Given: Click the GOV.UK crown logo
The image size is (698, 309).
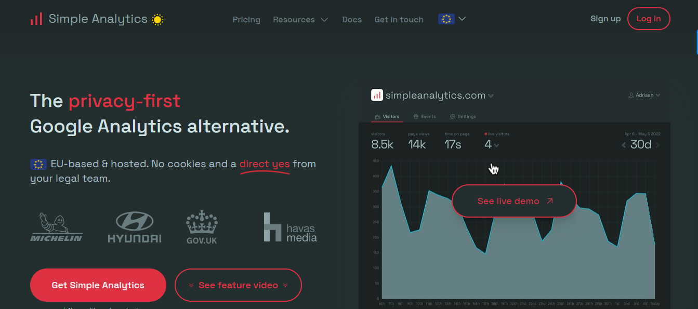Looking at the screenshot, I should point(202,227).
